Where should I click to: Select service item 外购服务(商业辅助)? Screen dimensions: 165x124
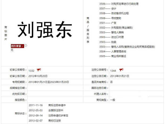[x=116, y=28]
